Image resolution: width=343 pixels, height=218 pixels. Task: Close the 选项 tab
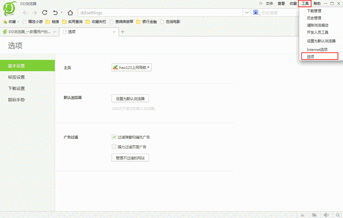tap(114, 32)
